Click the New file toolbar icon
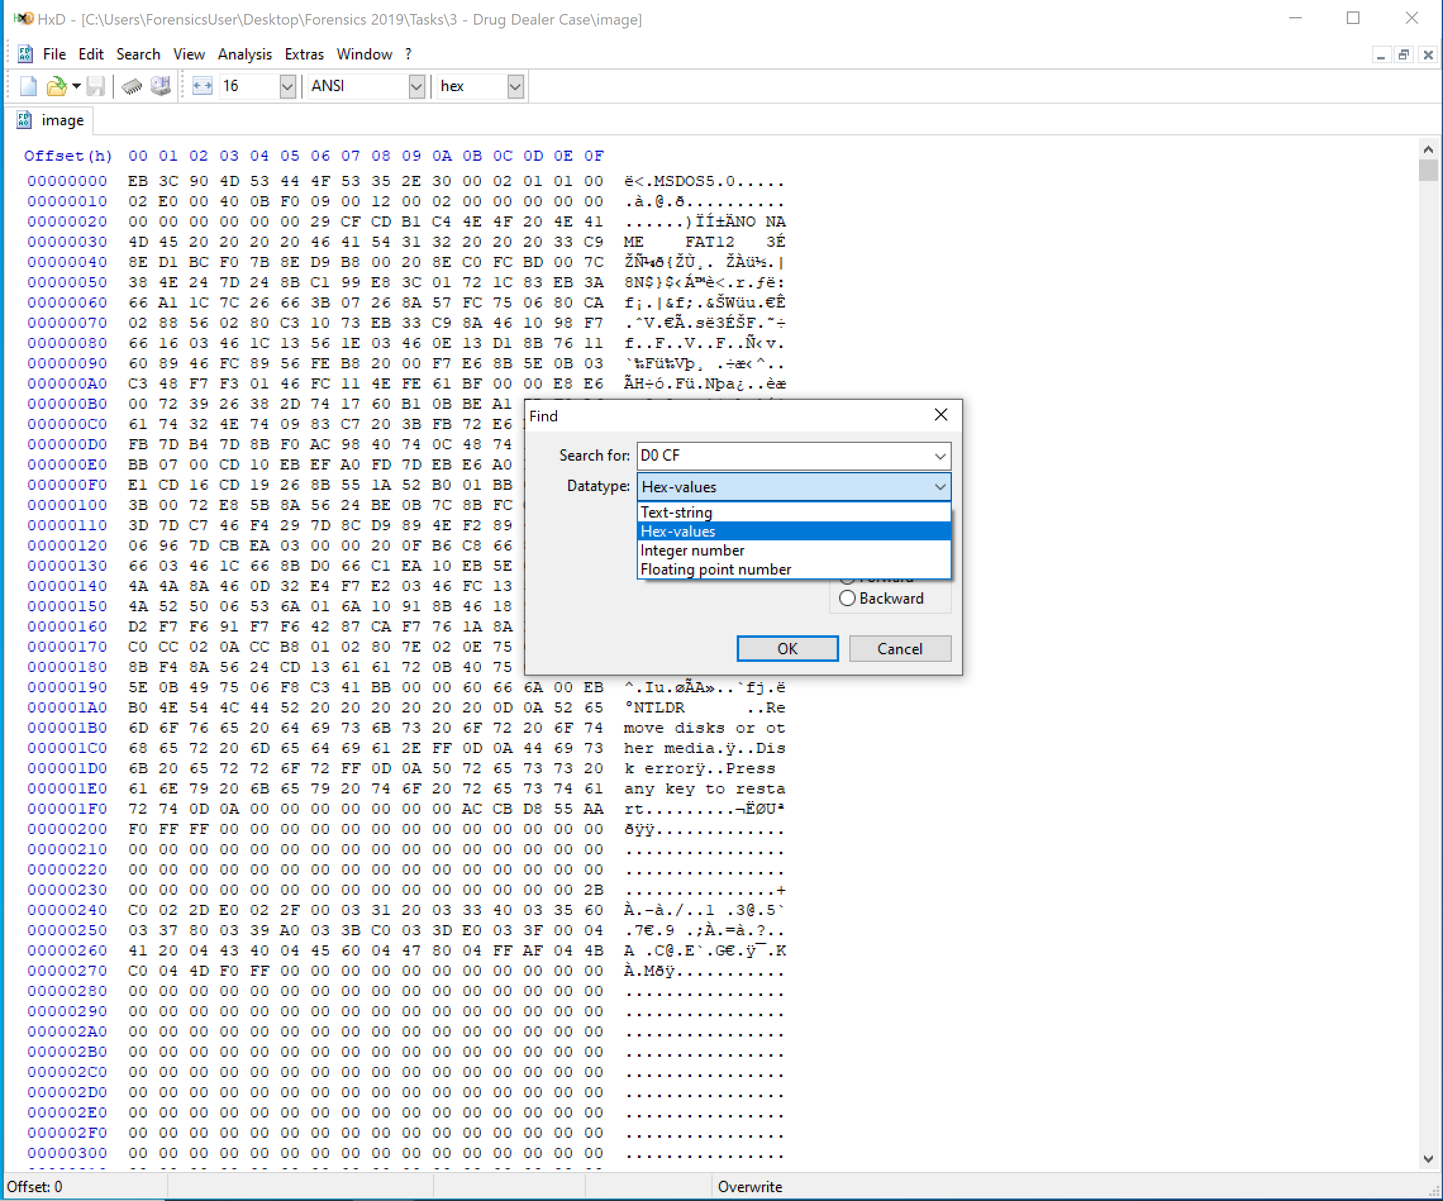Viewport: 1443px width, 1201px height. click(x=28, y=86)
